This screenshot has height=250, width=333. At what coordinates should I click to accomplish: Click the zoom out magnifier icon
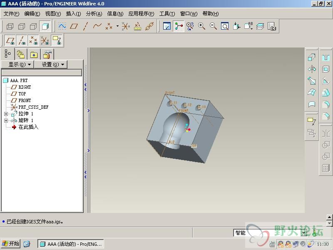[x=213, y=26]
